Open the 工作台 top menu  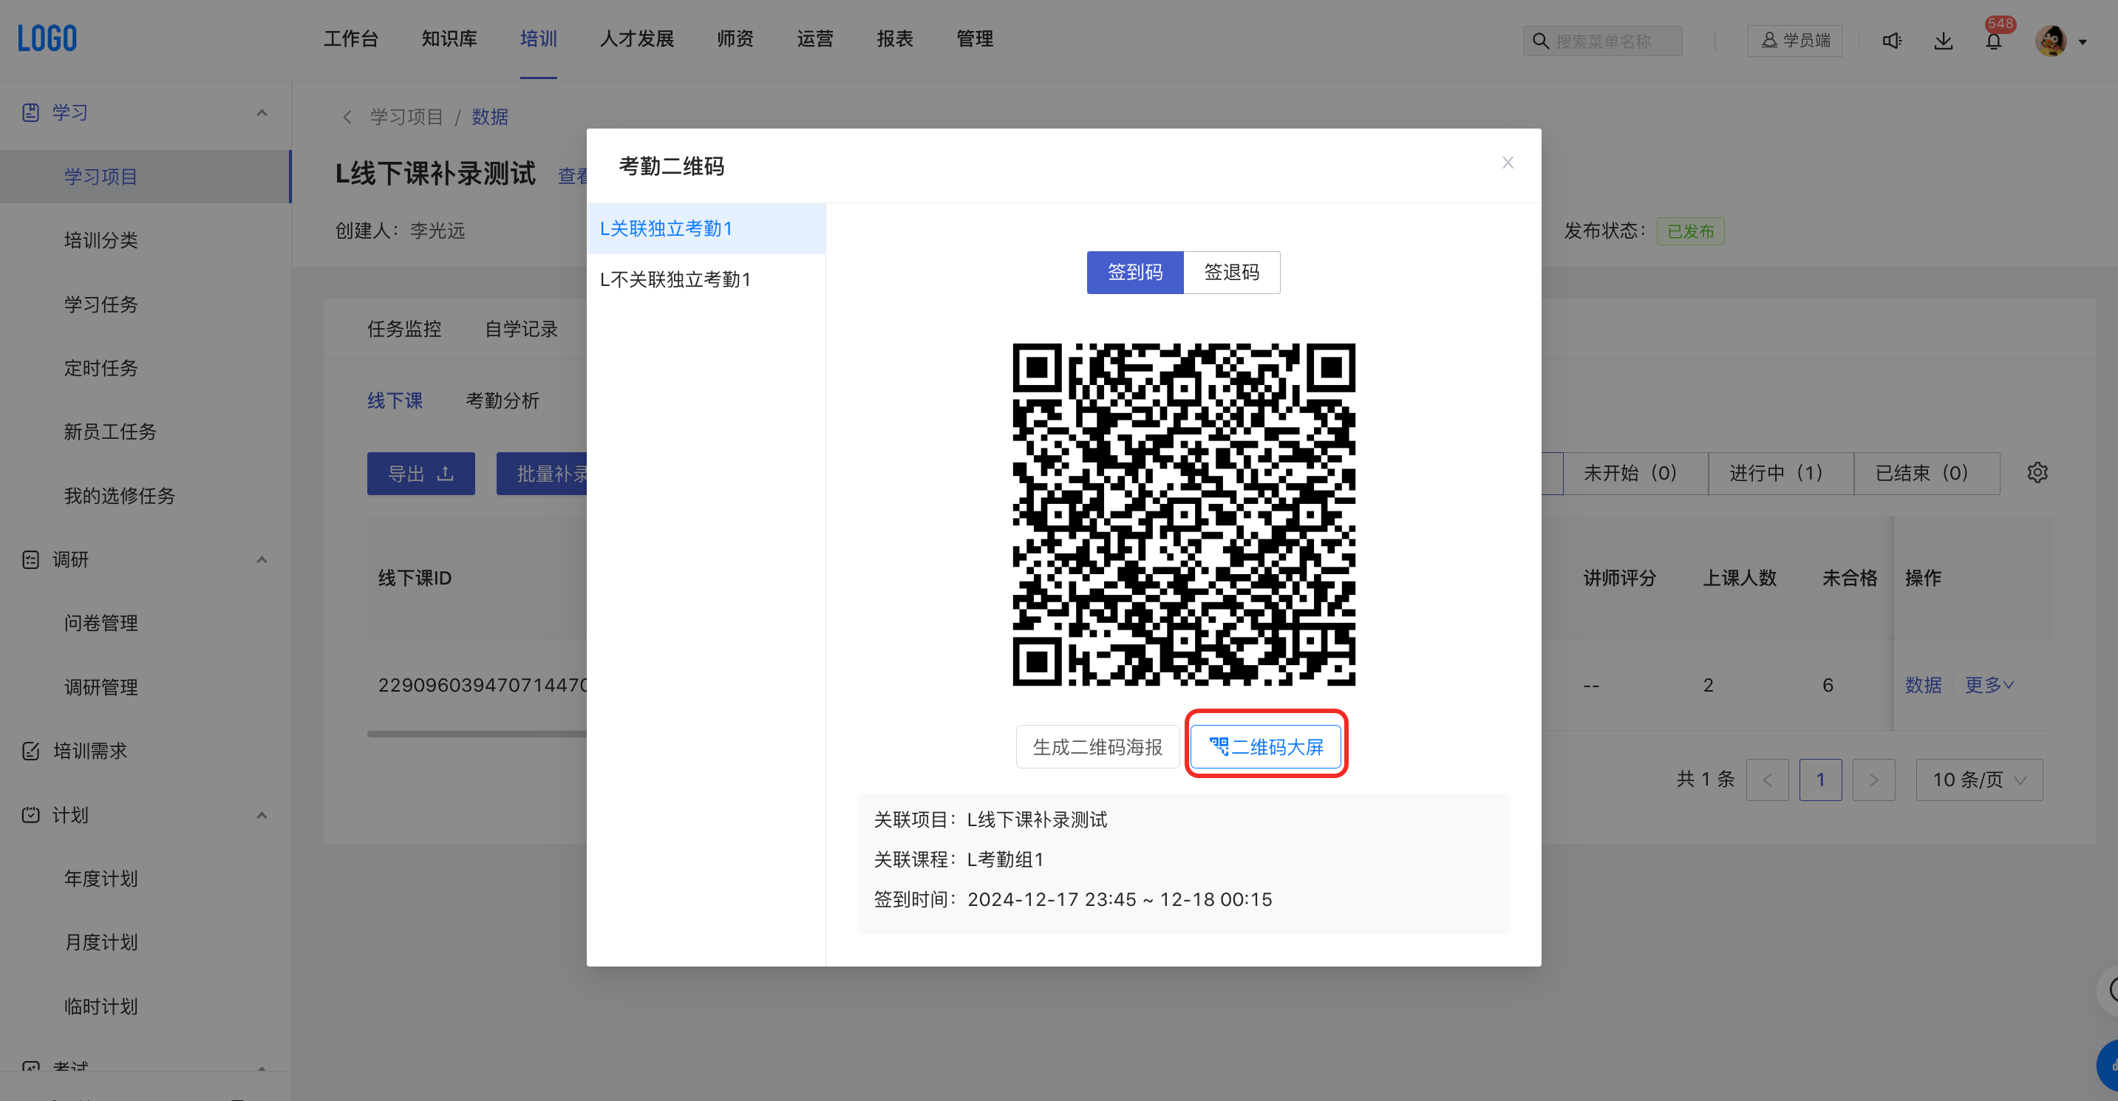click(x=351, y=38)
